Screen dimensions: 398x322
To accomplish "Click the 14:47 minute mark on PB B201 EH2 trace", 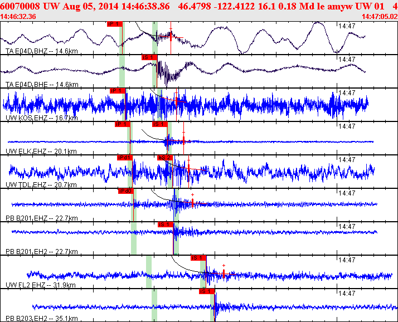I will click(x=347, y=227).
